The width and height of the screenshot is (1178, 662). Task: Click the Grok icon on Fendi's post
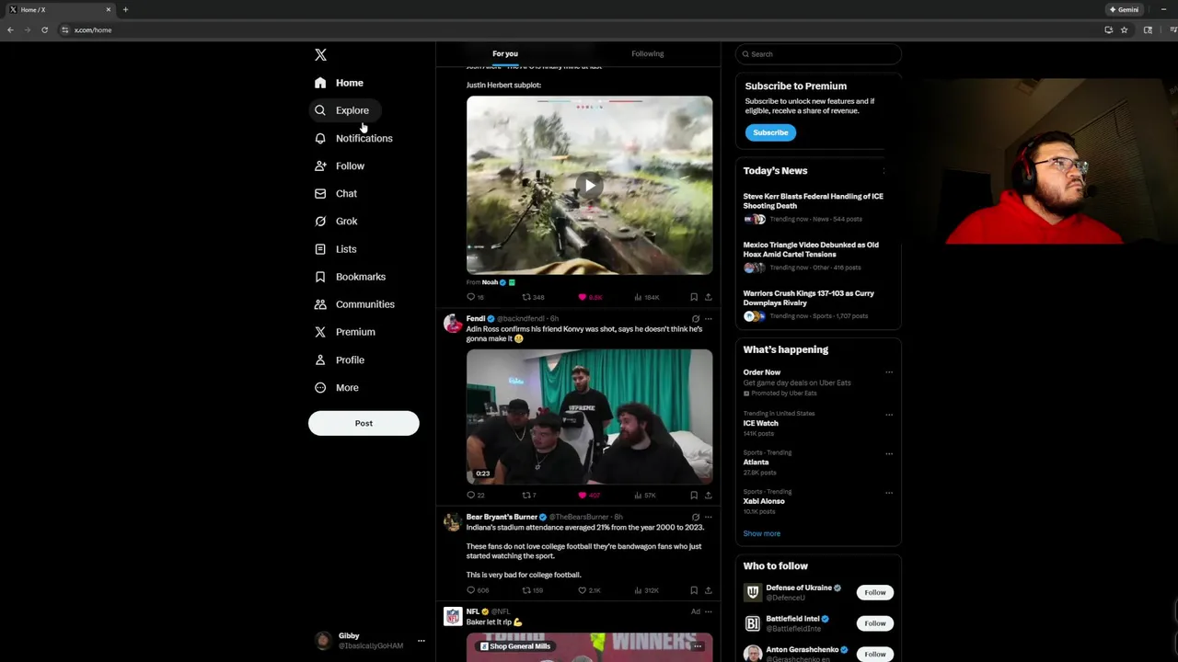[x=696, y=319]
